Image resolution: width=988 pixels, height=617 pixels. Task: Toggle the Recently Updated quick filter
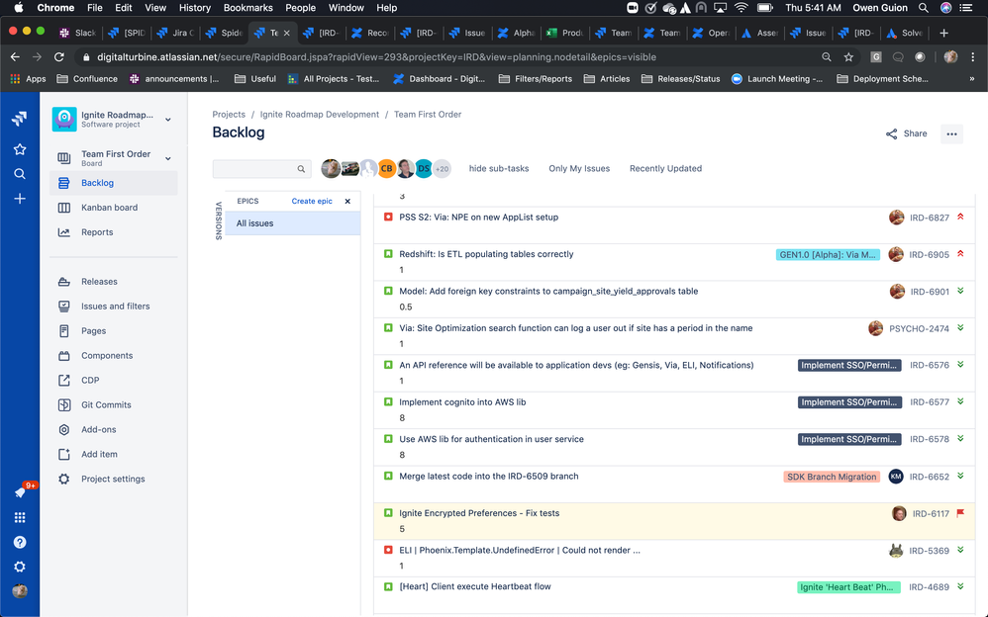(665, 169)
